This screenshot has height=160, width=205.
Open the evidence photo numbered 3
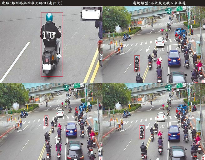51,122
